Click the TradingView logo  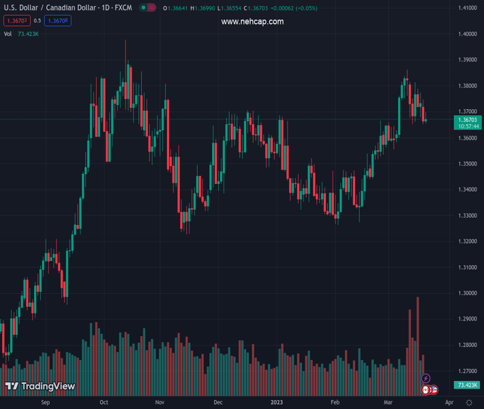tap(40, 387)
